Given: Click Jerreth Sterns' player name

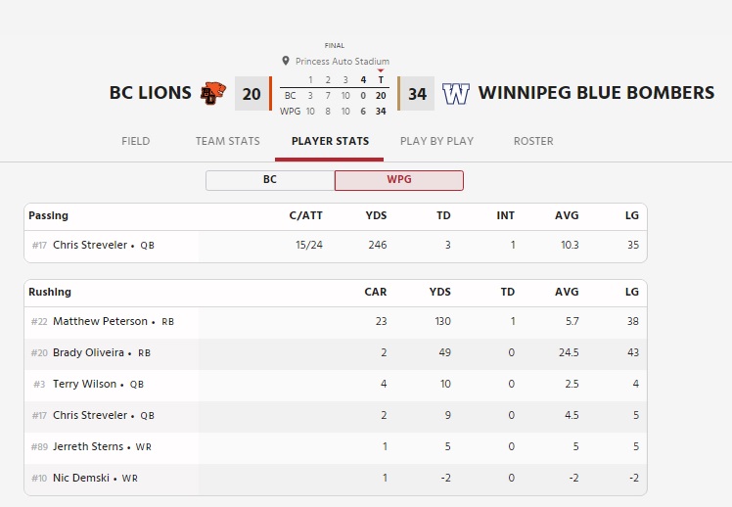Looking at the screenshot, I should 88,446.
